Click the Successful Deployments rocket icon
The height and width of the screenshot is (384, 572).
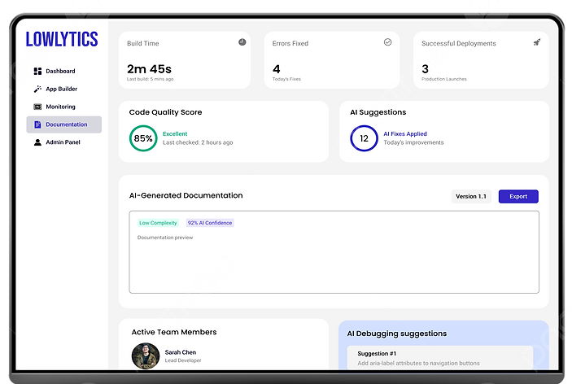point(537,42)
